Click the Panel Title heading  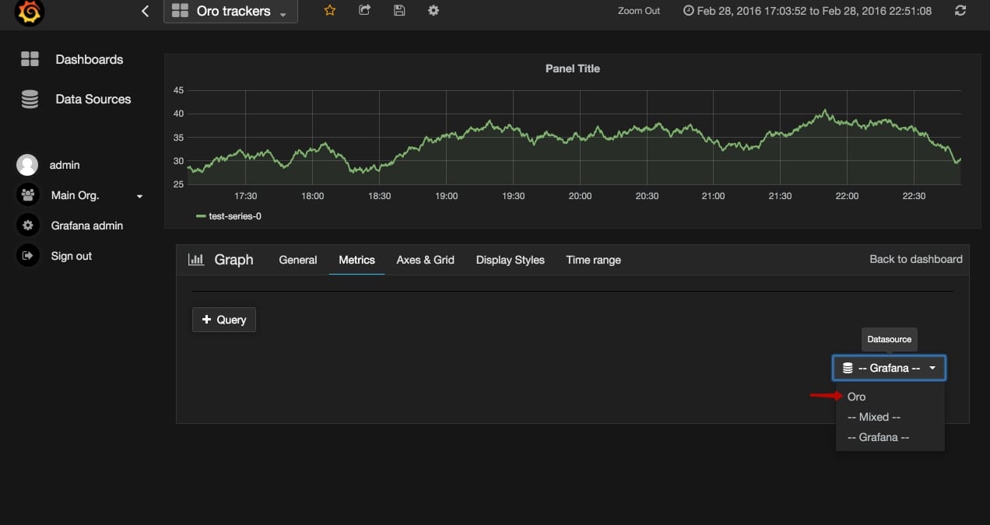tap(572, 68)
